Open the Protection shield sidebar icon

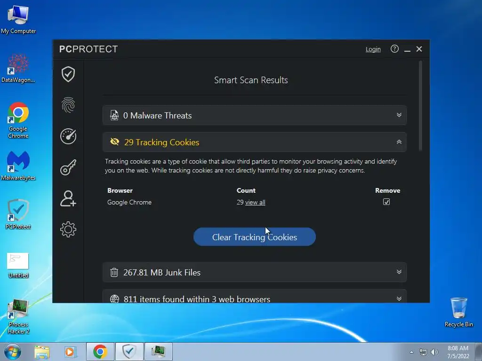click(68, 74)
